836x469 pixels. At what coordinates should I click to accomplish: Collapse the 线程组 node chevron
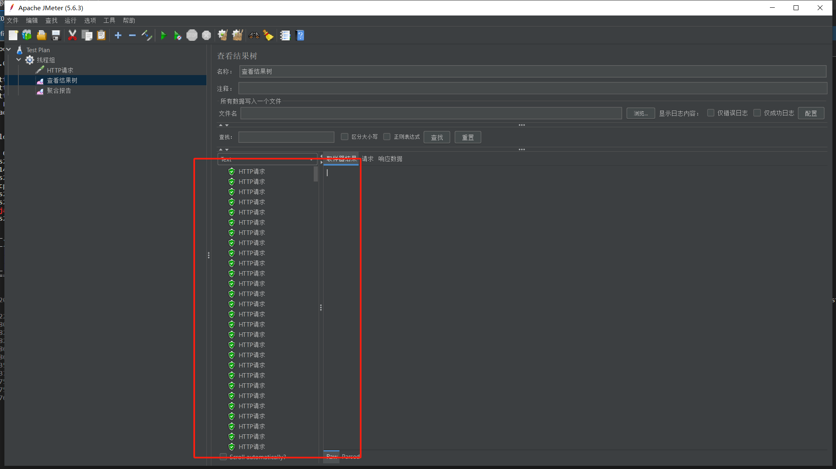tap(19, 60)
